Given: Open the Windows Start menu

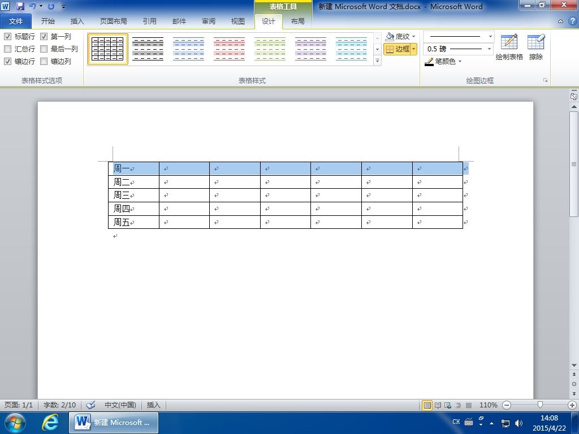Looking at the screenshot, I should (x=15, y=423).
